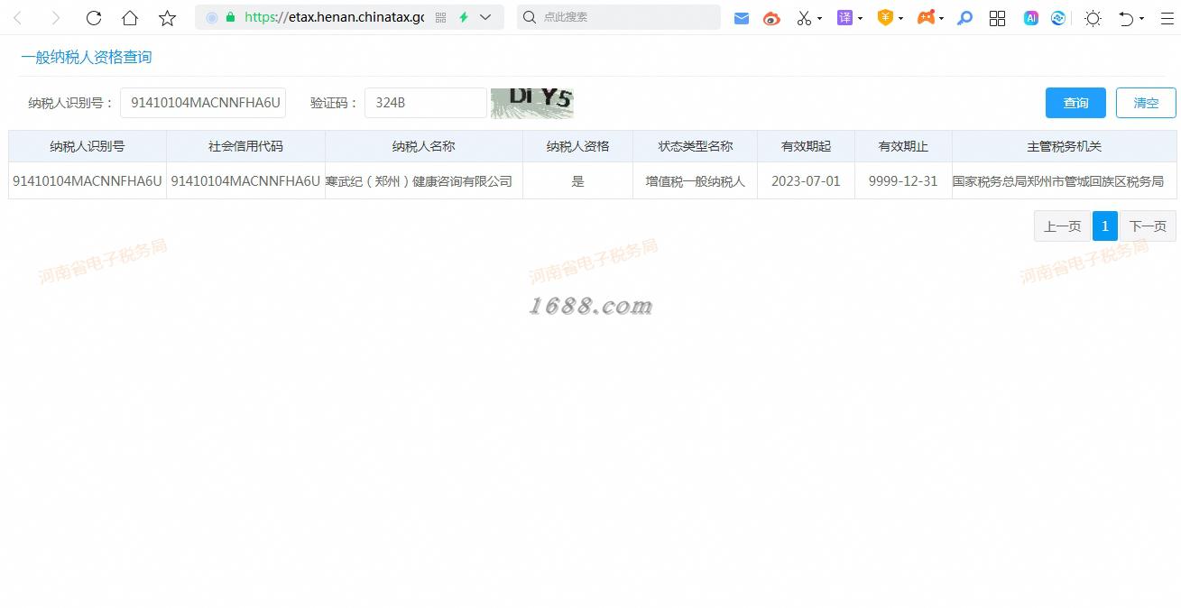Toggle the sun brightness mode icon
1181x608 pixels.
pyautogui.click(x=1093, y=18)
